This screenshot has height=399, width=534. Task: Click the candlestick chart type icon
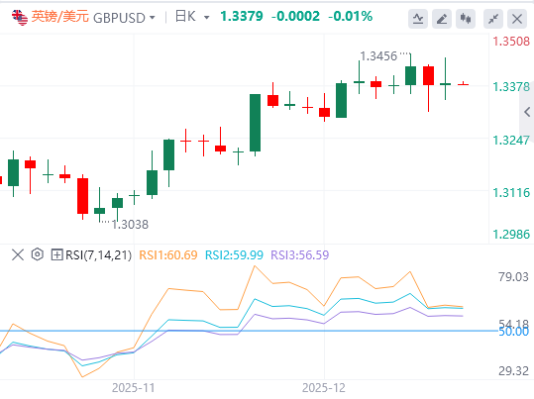(466, 19)
